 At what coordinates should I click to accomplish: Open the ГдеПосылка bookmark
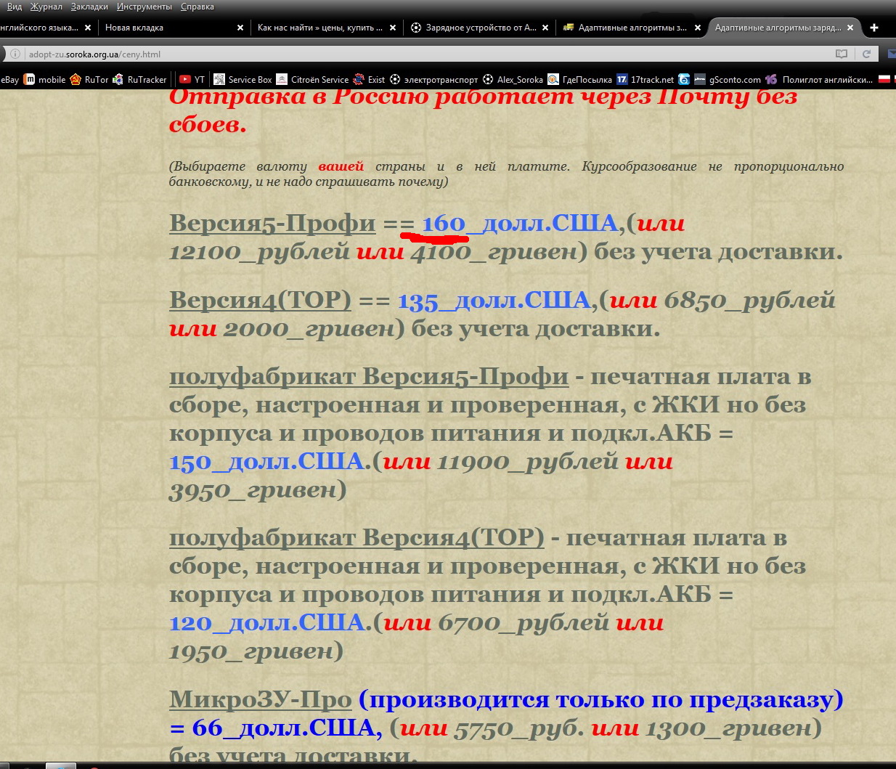(581, 80)
